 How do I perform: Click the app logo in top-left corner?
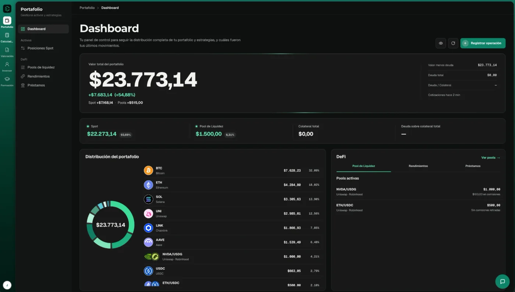tap(7, 9)
